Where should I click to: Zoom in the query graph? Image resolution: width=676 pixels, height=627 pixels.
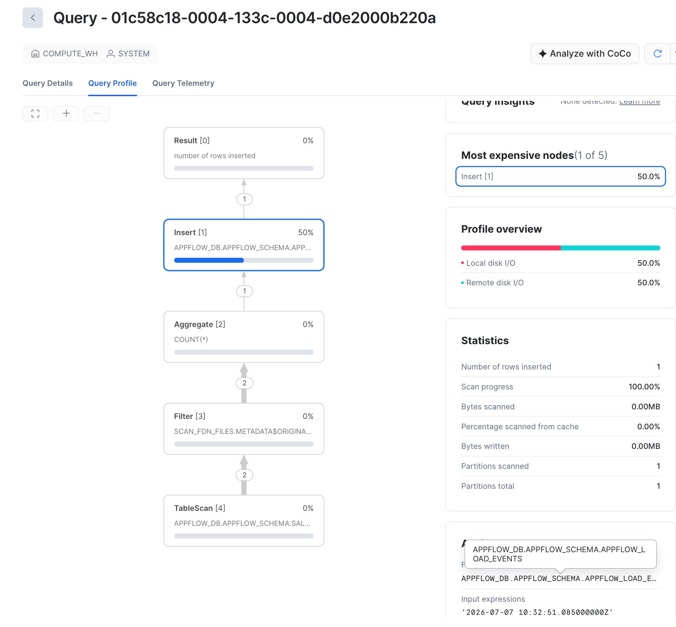pyautogui.click(x=66, y=114)
